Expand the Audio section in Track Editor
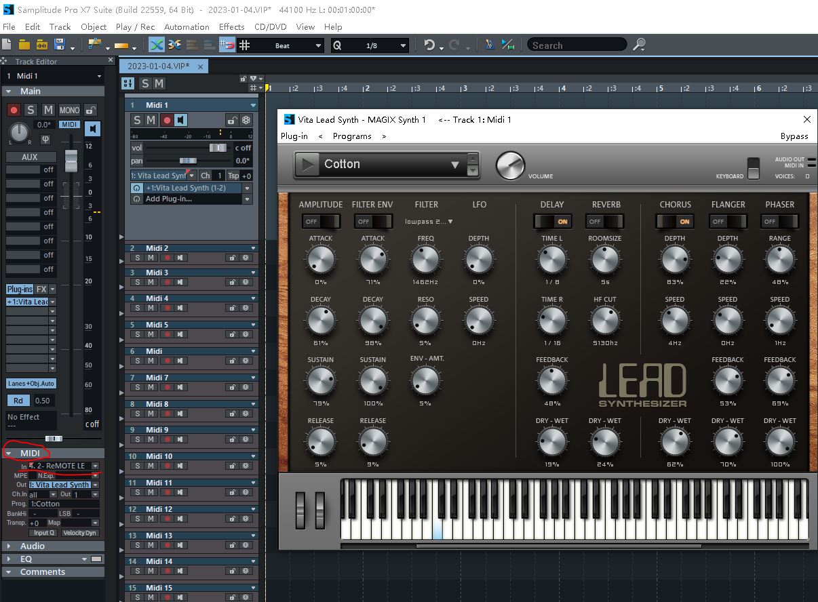The width and height of the screenshot is (818, 602). tap(9, 546)
